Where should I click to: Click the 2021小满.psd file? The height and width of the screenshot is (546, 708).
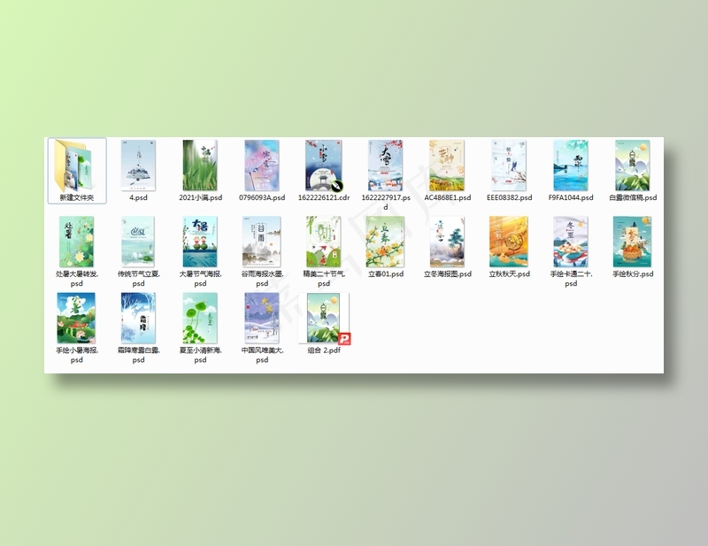(x=200, y=165)
